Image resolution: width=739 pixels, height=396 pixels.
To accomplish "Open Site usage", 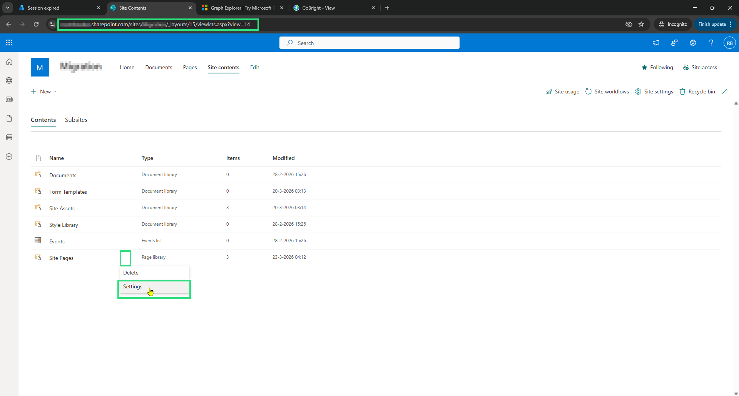I will point(562,92).
